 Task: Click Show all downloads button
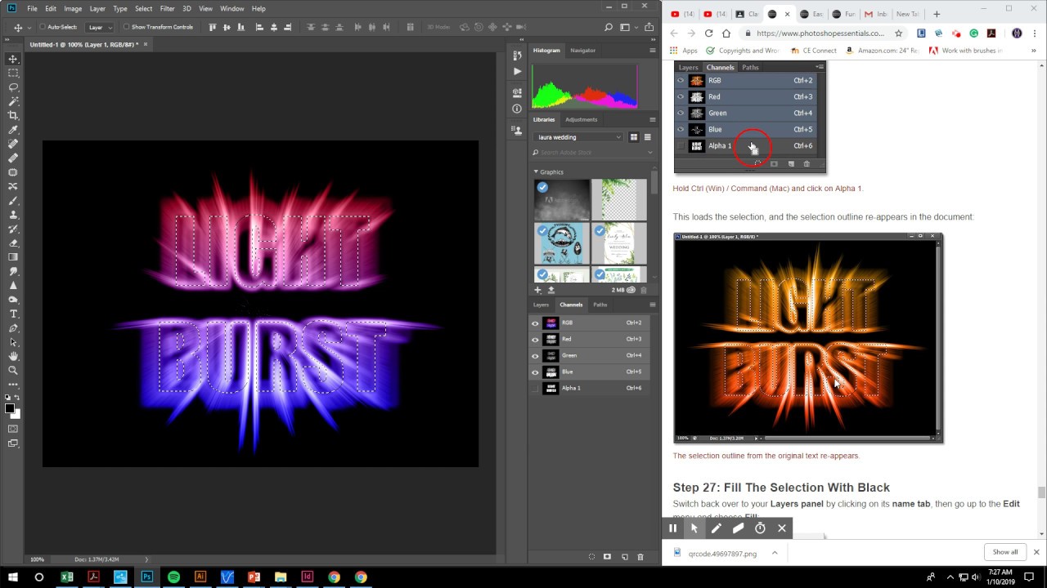pos(1005,552)
